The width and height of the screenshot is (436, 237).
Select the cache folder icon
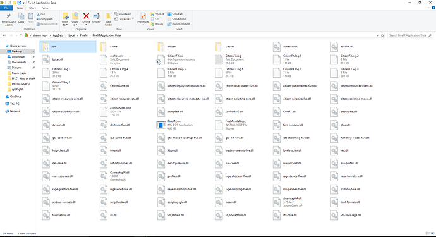tap(104, 47)
